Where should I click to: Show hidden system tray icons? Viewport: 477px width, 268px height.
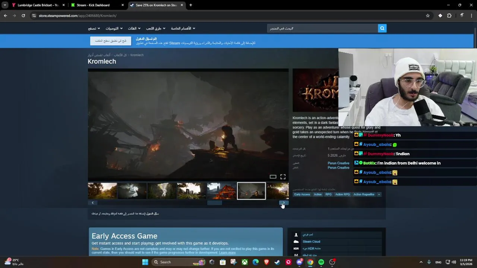[x=421, y=262]
